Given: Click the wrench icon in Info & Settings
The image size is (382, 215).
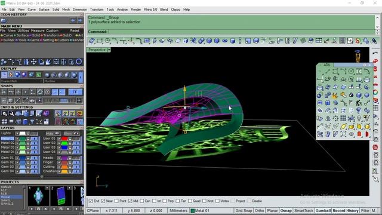Looking at the screenshot, I should [x=11, y=113].
